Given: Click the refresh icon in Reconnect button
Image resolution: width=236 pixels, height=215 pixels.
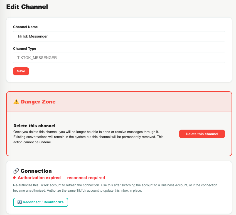Looking at the screenshot, I should (19, 202).
